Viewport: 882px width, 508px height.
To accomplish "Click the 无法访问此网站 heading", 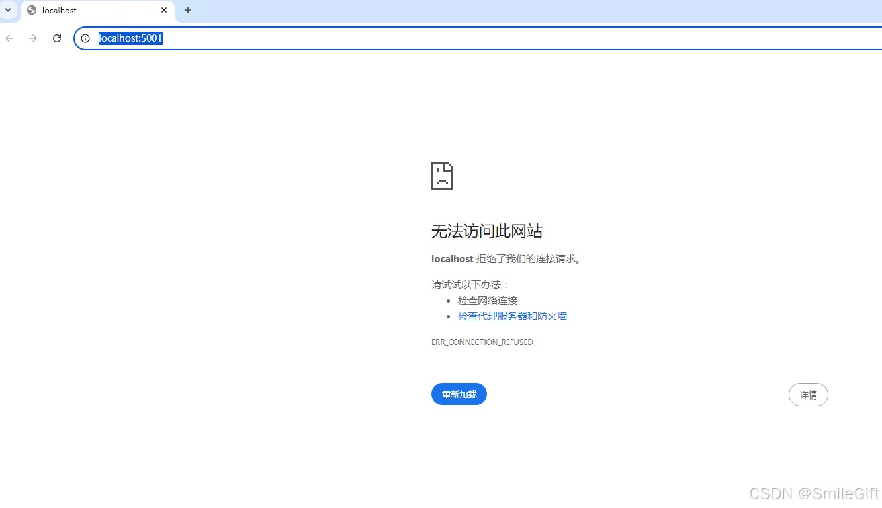I will tap(486, 231).
